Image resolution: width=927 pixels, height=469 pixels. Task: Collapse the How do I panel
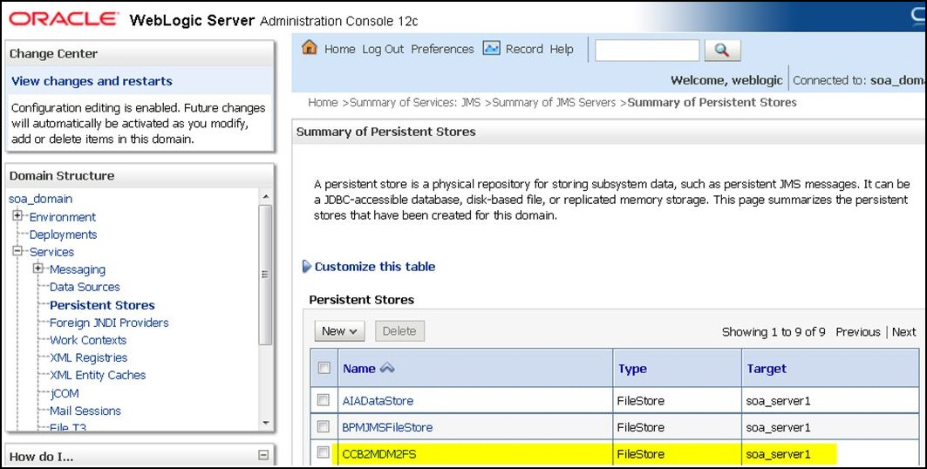click(x=263, y=455)
